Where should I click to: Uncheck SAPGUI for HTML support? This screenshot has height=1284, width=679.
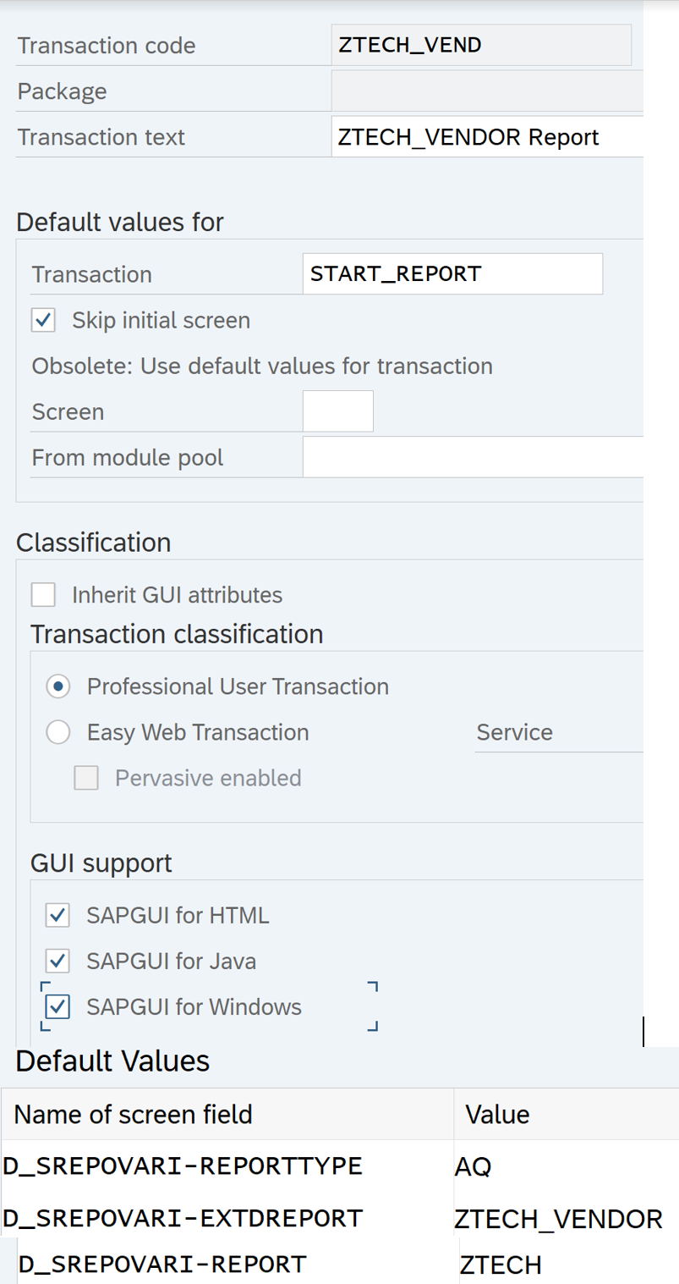tap(57, 915)
